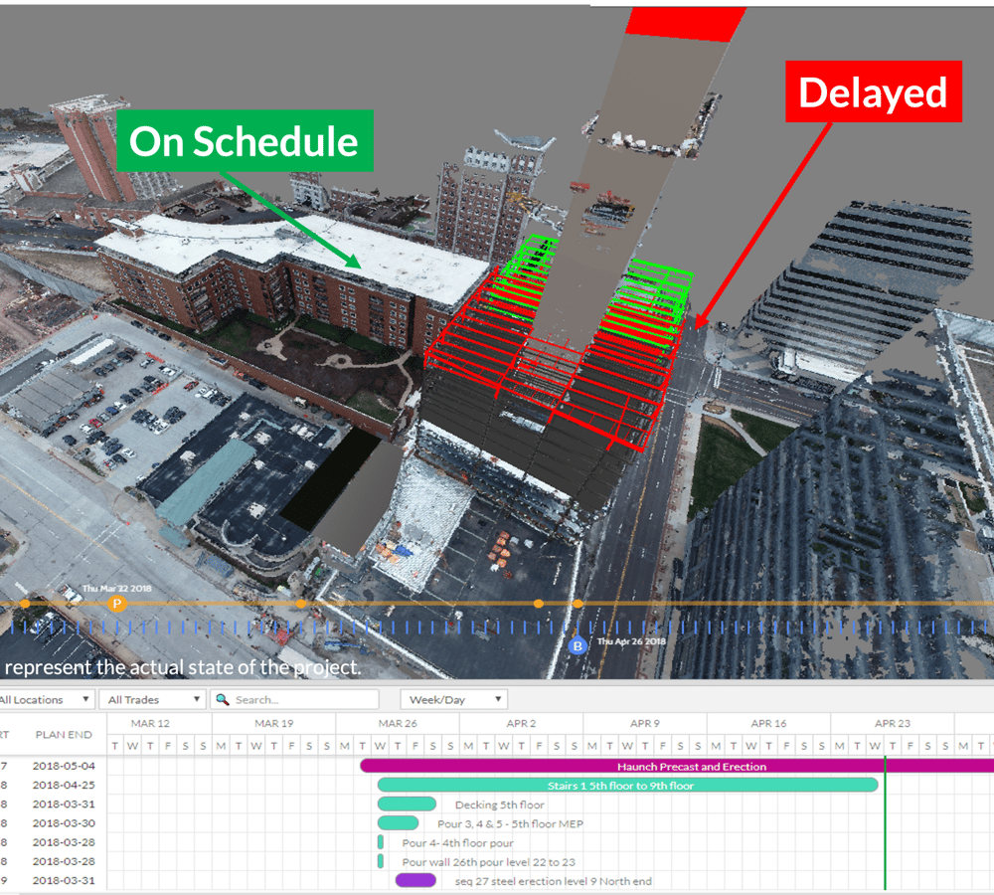Click the orange timeline dot near Apr 26

click(579, 604)
